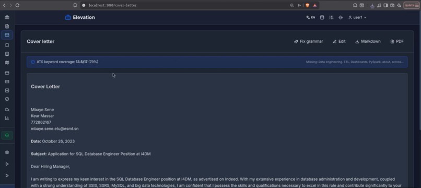Screen dimensions: 421x188
Task: Change language with the EN button
Action: pos(310,17)
